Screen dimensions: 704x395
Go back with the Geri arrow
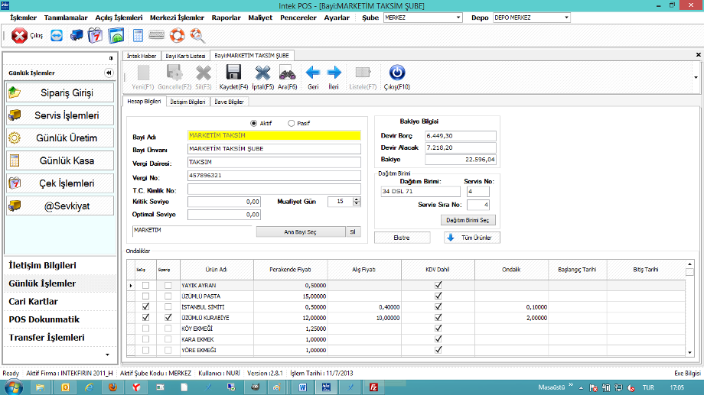(312, 73)
